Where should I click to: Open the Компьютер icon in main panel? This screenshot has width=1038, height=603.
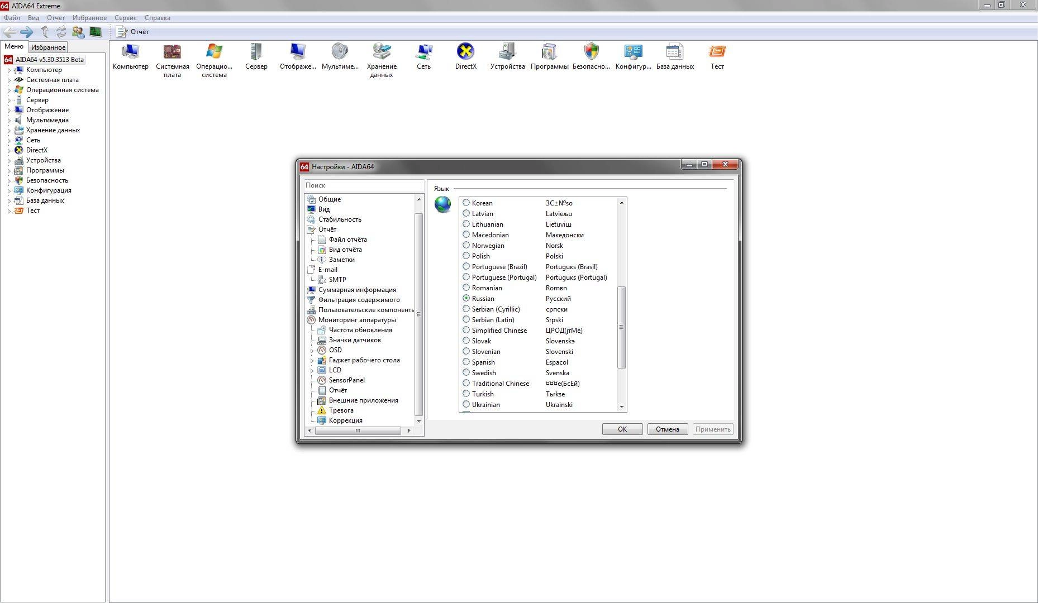click(x=130, y=57)
